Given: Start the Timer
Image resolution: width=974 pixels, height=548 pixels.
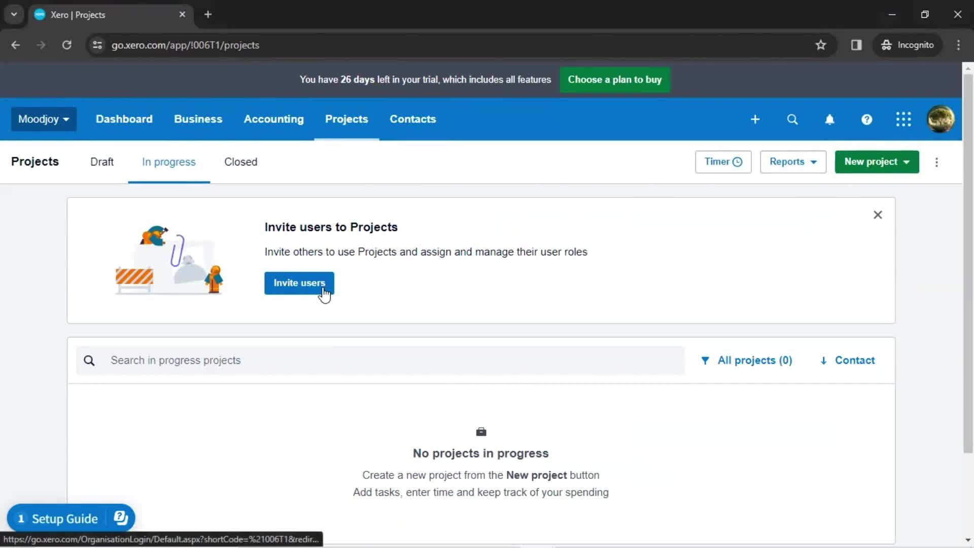Looking at the screenshot, I should (x=723, y=162).
